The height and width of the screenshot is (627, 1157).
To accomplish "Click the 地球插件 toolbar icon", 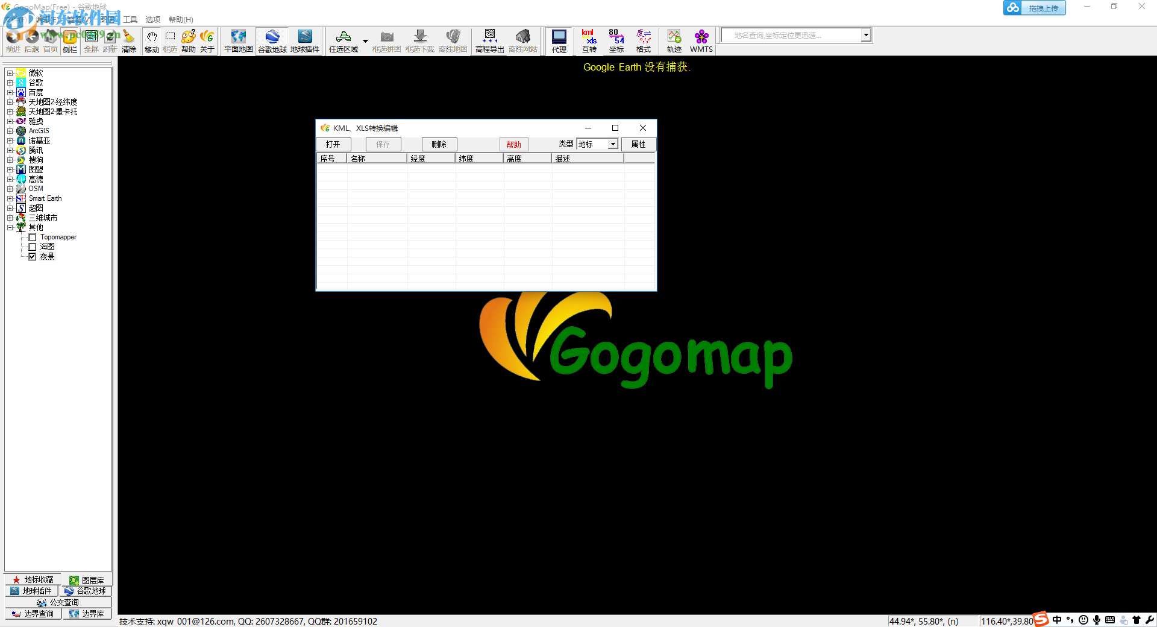I will (305, 41).
